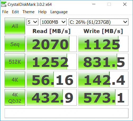
Task: Open the File menu
Action: (x=5, y=12)
